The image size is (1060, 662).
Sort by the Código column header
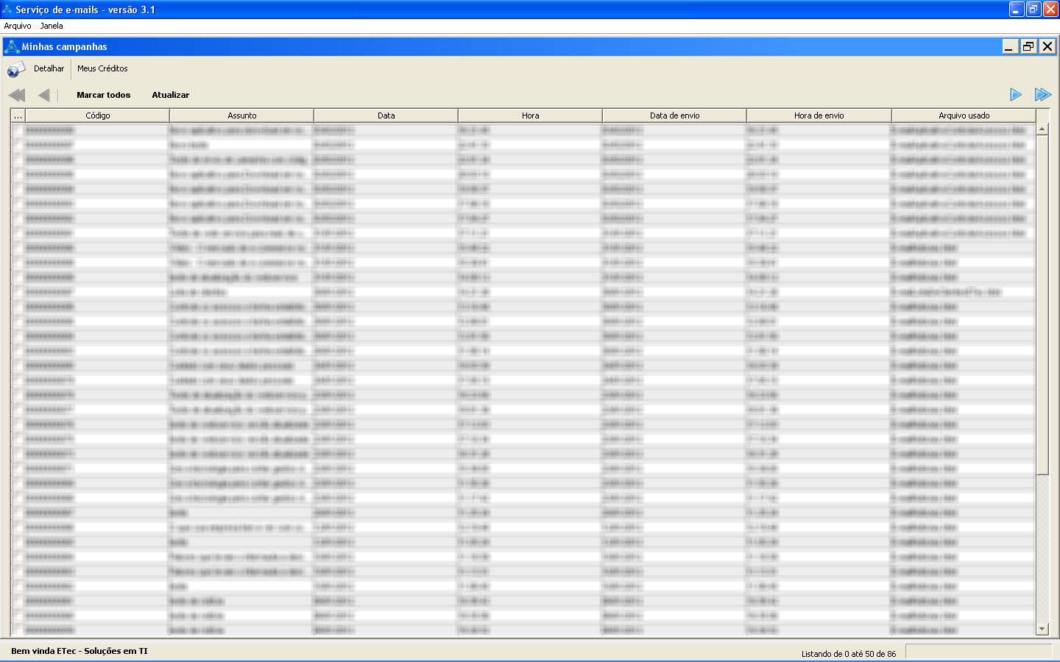(x=97, y=115)
